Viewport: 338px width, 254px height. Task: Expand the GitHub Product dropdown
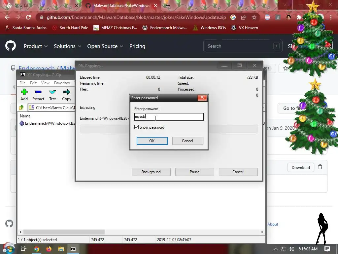click(x=36, y=46)
